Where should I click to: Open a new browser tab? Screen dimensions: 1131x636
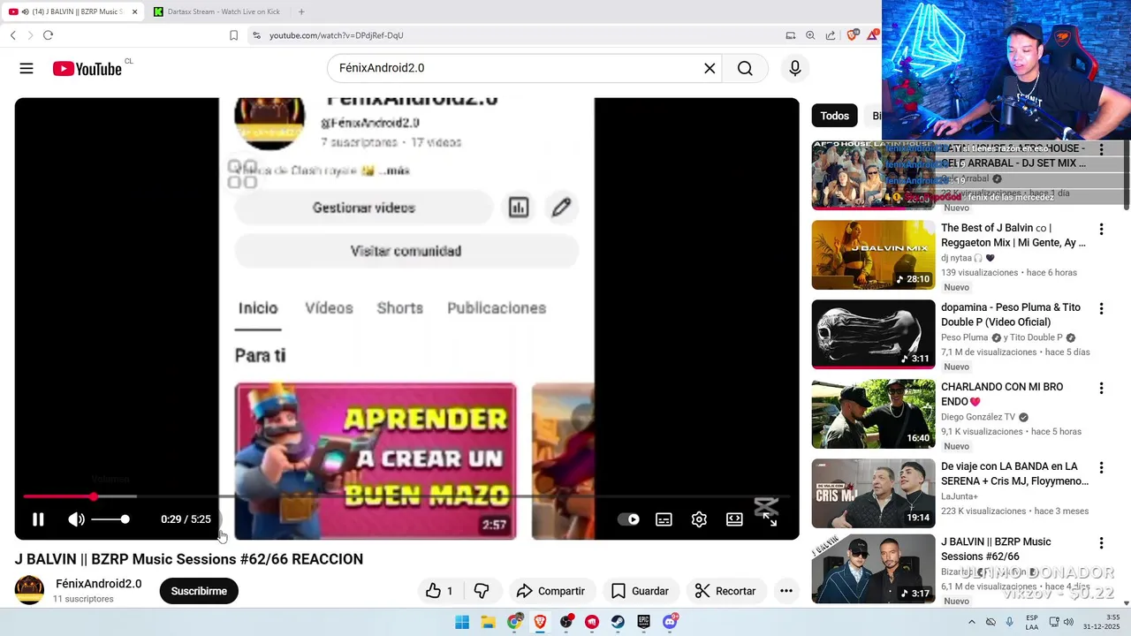301,11
